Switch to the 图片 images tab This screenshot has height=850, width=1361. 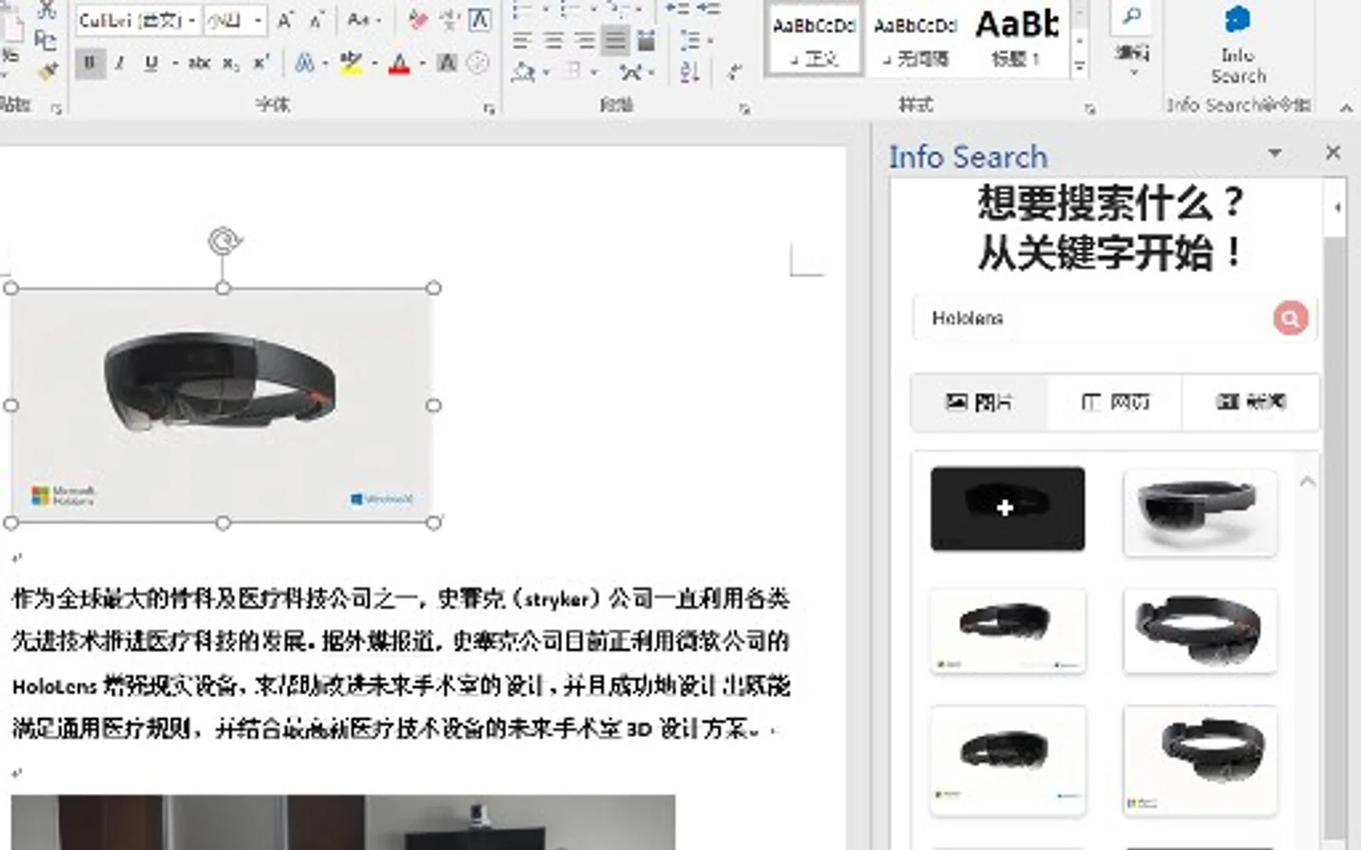coord(979,401)
